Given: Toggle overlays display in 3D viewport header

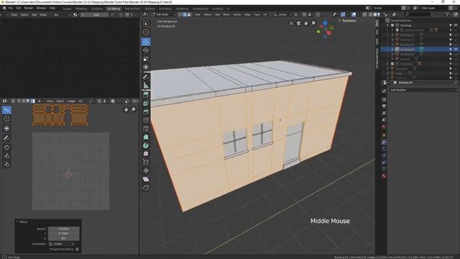Looking at the screenshot, I should click(x=354, y=14).
